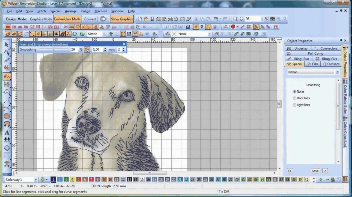The image size is (352, 197).
Task: Click the FX button
Action: point(289,171)
